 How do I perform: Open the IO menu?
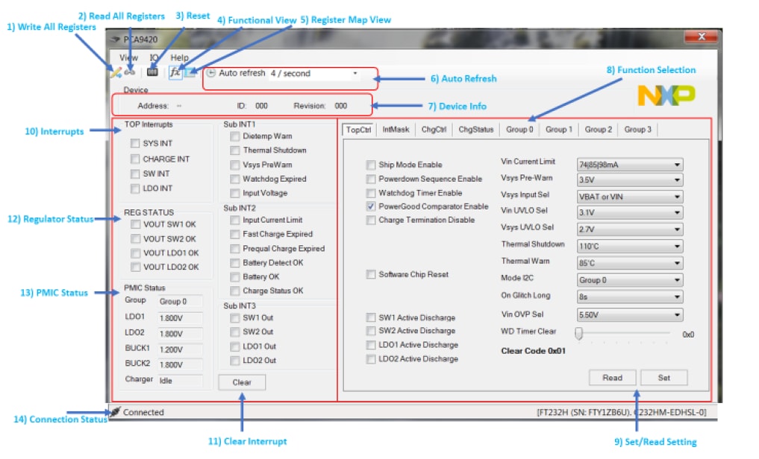(x=154, y=57)
